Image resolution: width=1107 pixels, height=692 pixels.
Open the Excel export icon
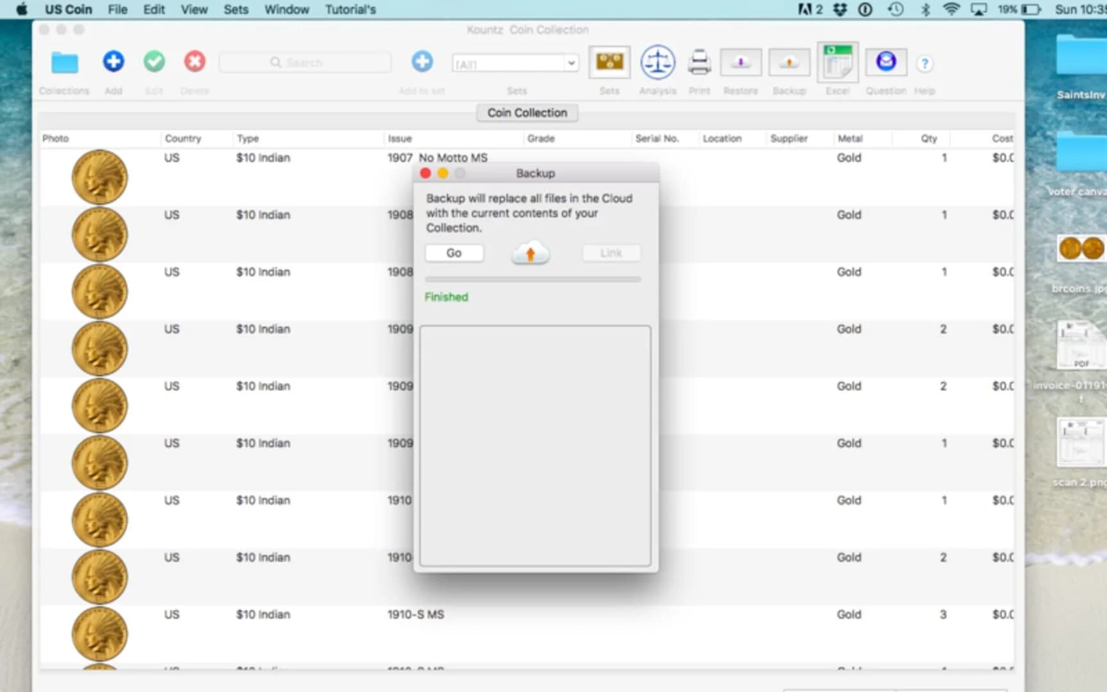click(837, 61)
